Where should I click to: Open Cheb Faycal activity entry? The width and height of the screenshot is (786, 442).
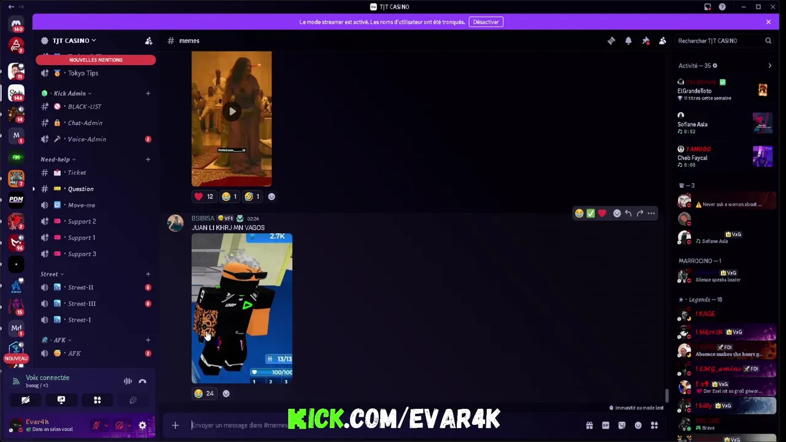click(x=725, y=157)
